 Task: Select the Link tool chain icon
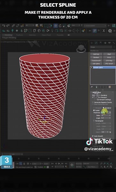[x=13, y=26]
